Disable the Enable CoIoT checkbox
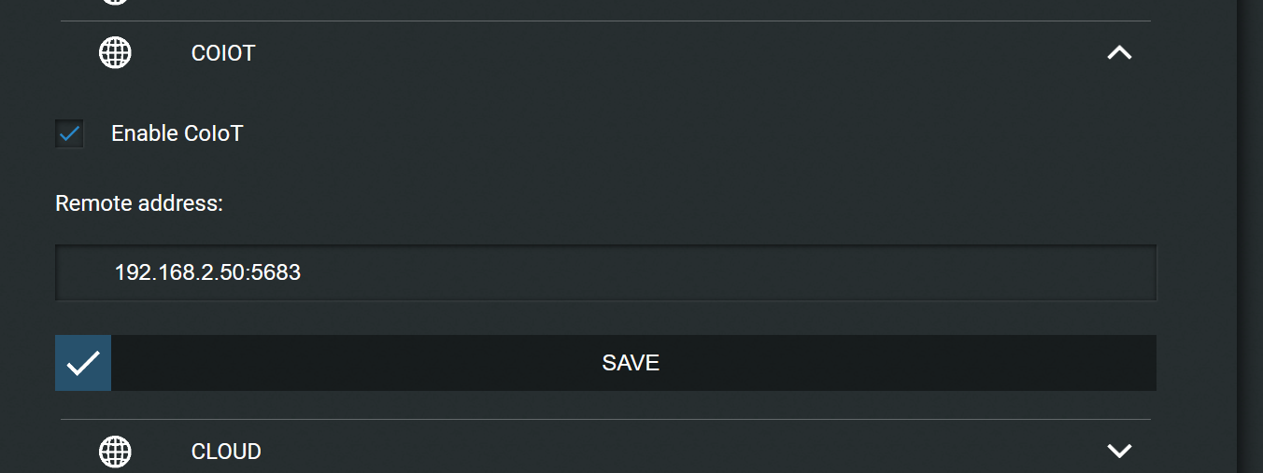 point(69,133)
